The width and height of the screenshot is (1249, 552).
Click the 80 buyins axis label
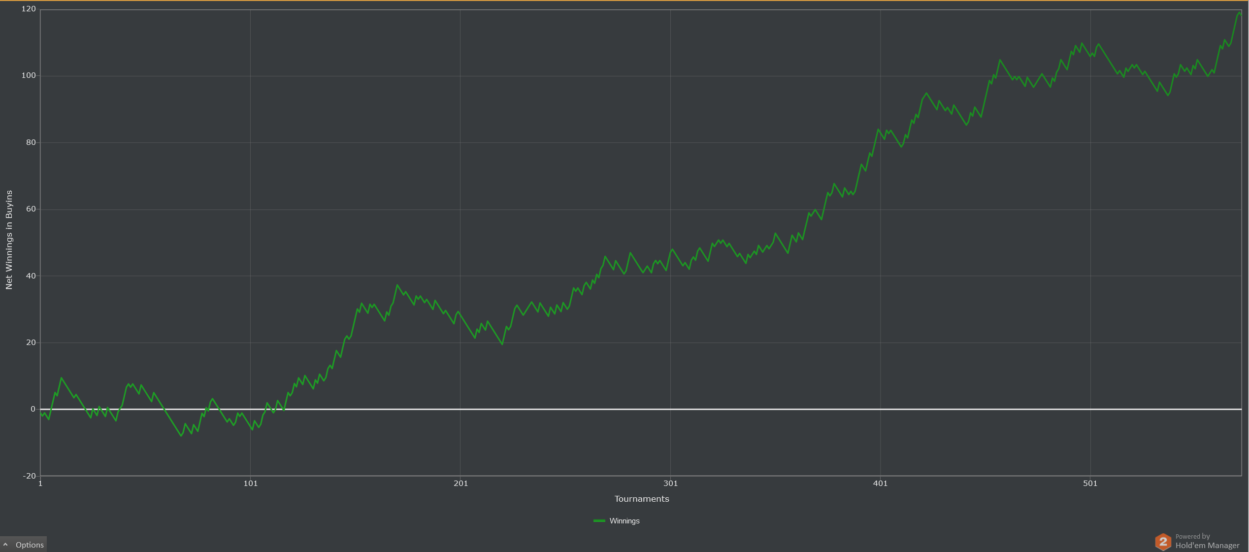(31, 142)
